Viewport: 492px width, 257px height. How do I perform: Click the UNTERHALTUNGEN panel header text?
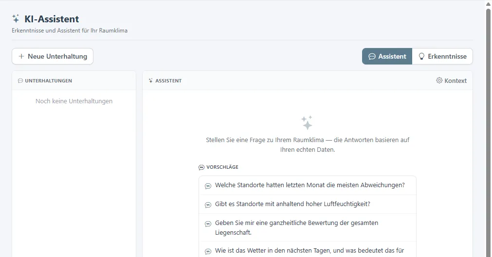pyautogui.click(x=48, y=80)
